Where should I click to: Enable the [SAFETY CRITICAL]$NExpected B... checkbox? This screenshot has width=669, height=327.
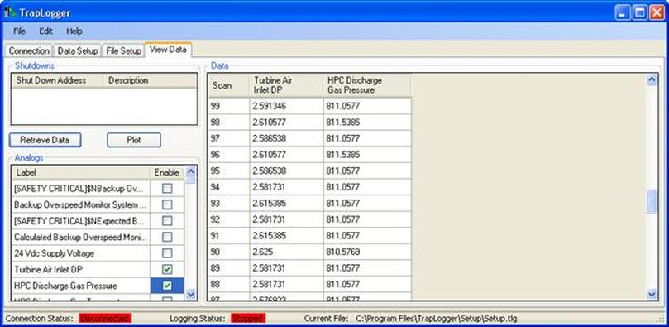point(167,221)
